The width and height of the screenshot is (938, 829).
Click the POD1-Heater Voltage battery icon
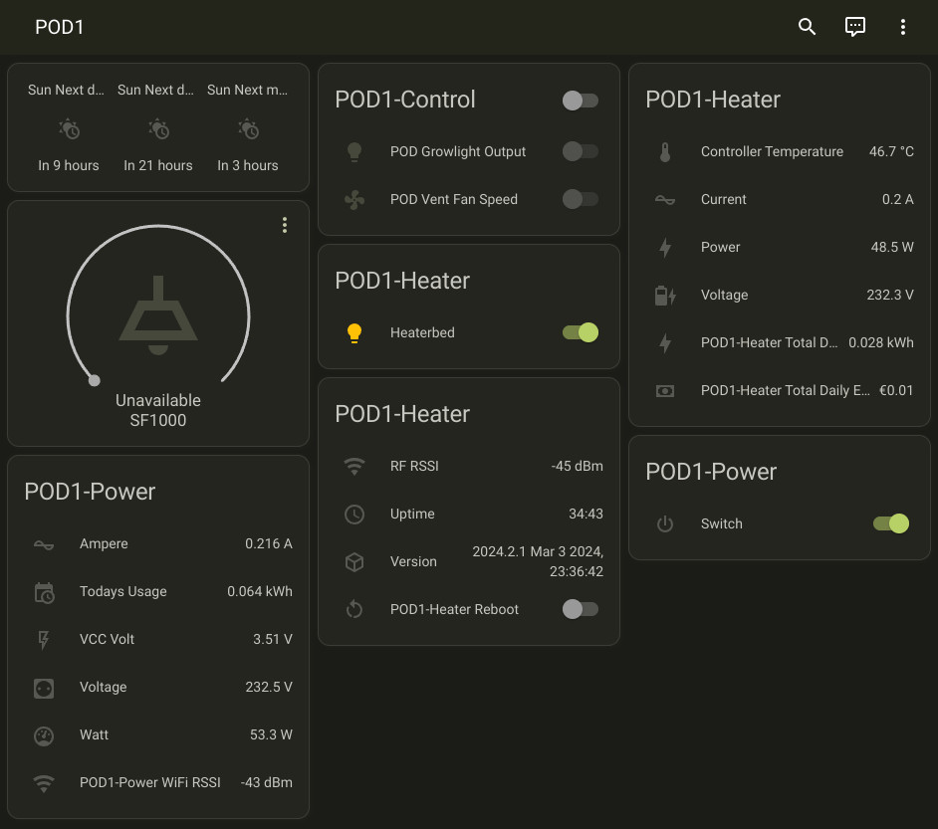[x=664, y=296]
